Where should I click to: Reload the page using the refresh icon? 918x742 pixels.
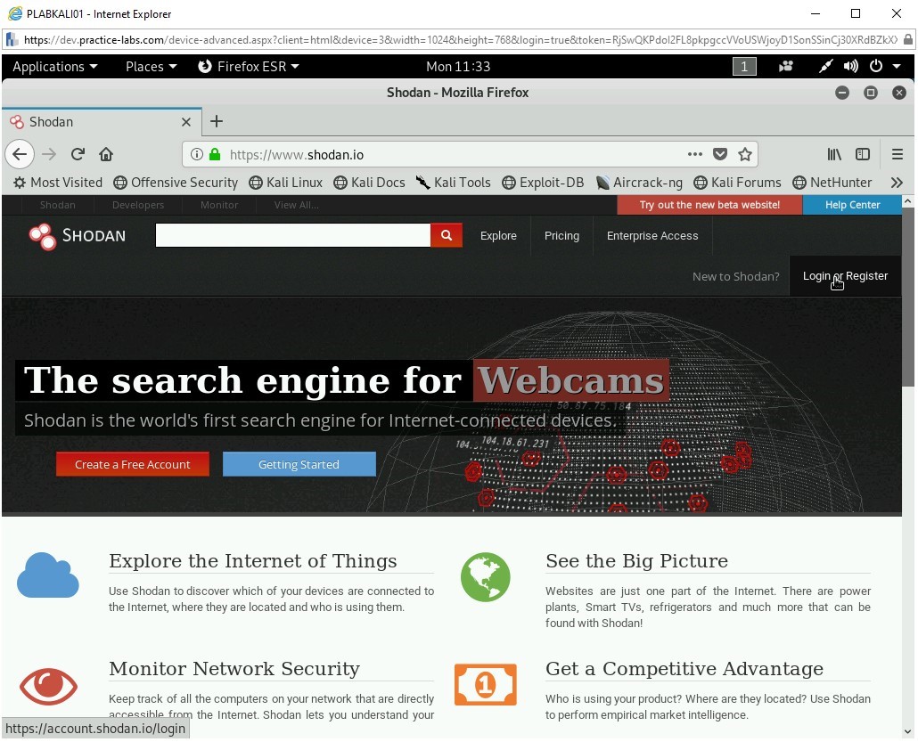(78, 153)
